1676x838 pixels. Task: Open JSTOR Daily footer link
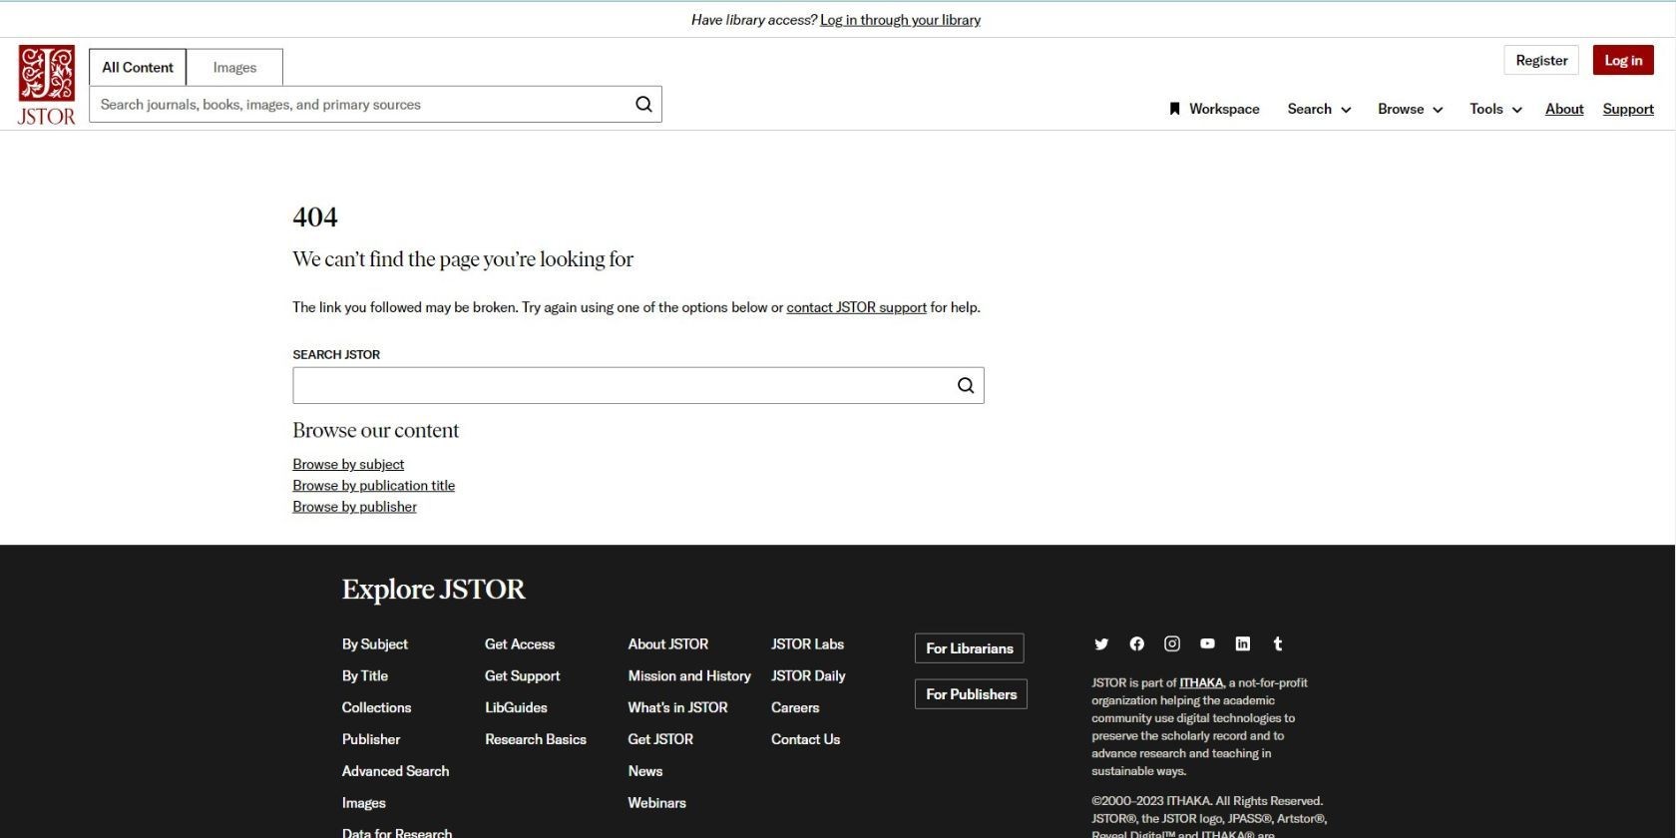point(808,676)
